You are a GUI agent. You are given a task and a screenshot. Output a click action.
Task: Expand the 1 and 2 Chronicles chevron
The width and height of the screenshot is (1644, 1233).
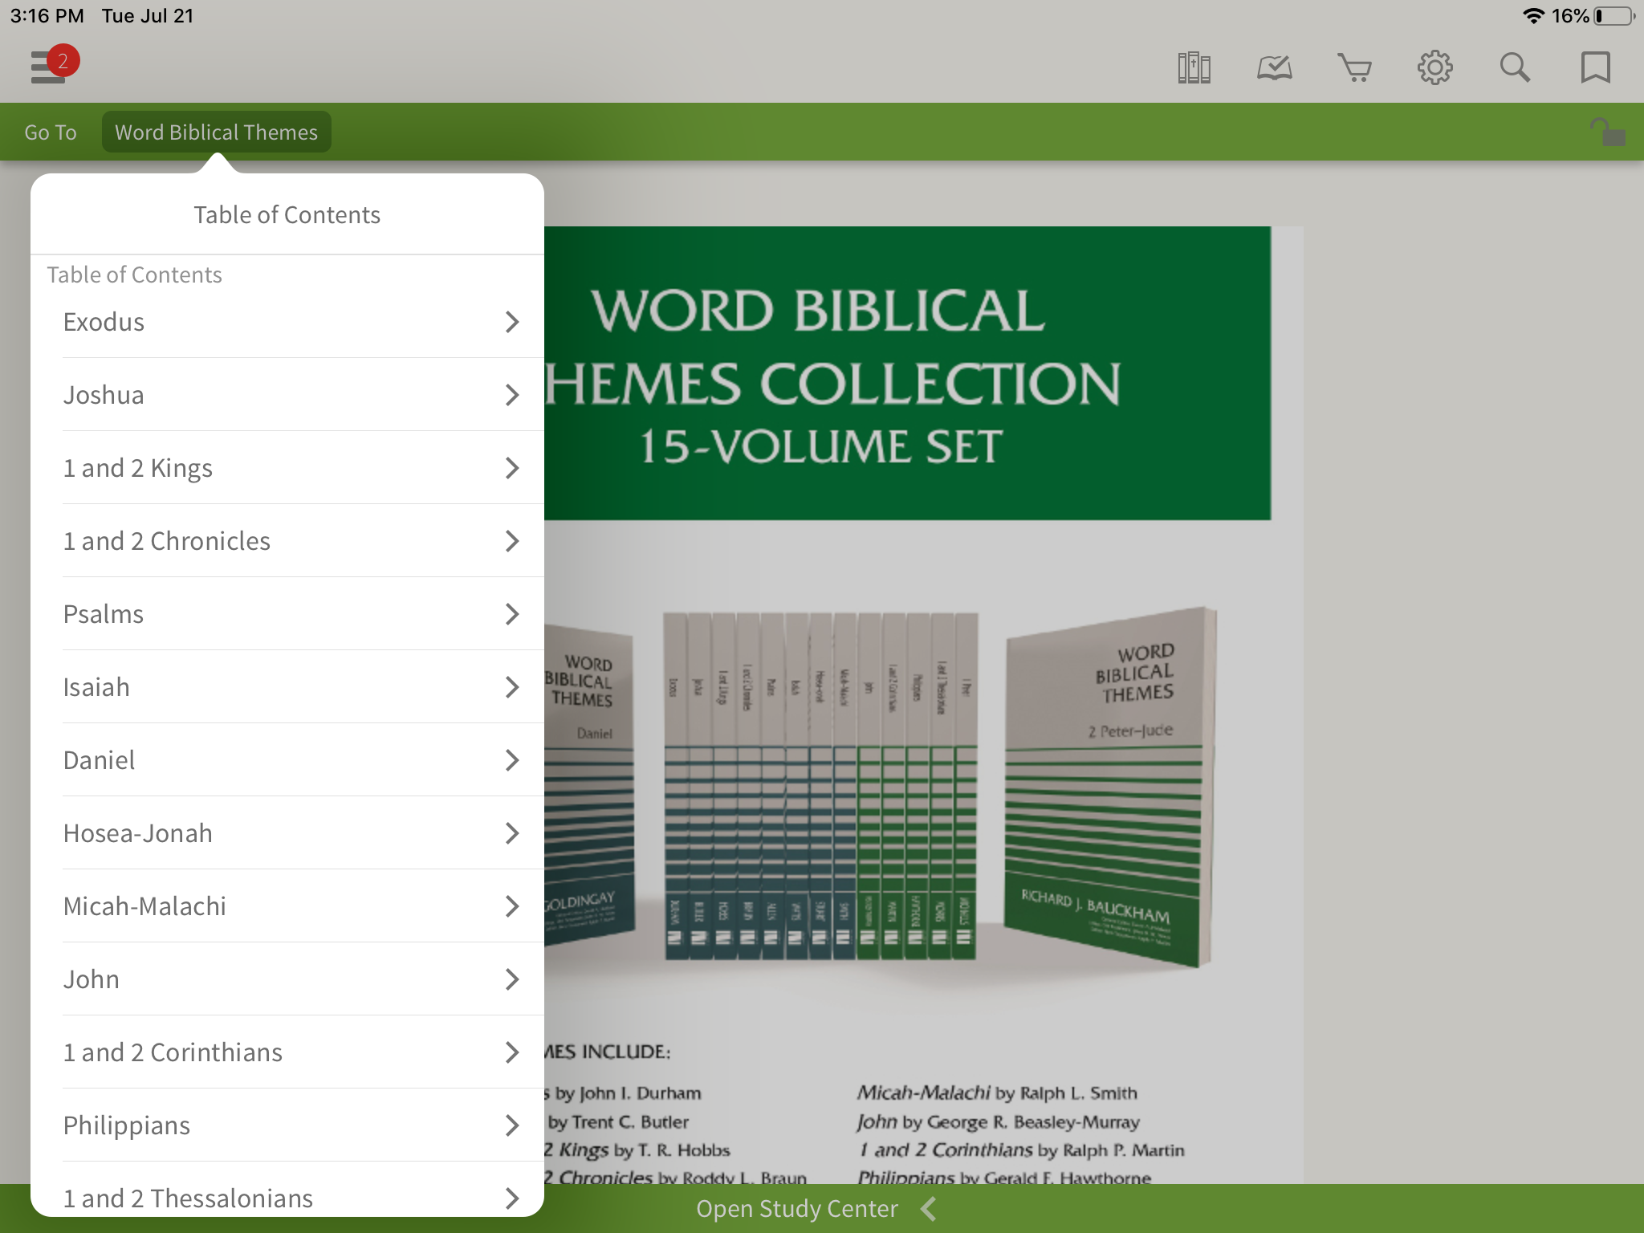point(512,541)
